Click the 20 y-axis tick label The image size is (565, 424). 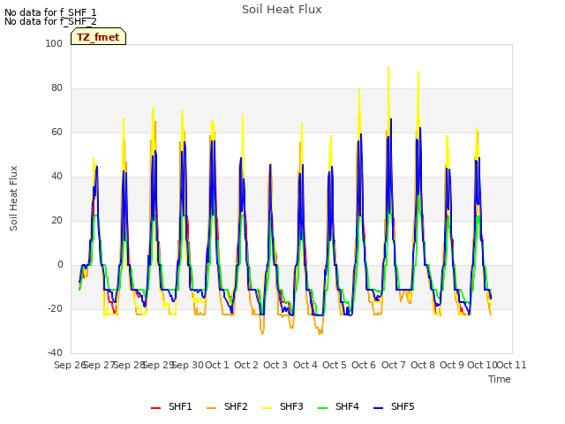[x=56, y=221]
